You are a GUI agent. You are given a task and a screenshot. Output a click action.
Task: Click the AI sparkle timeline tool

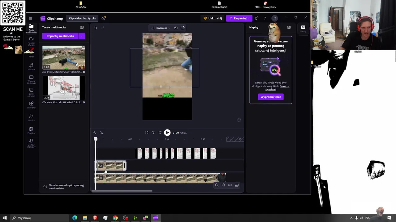click(95, 133)
